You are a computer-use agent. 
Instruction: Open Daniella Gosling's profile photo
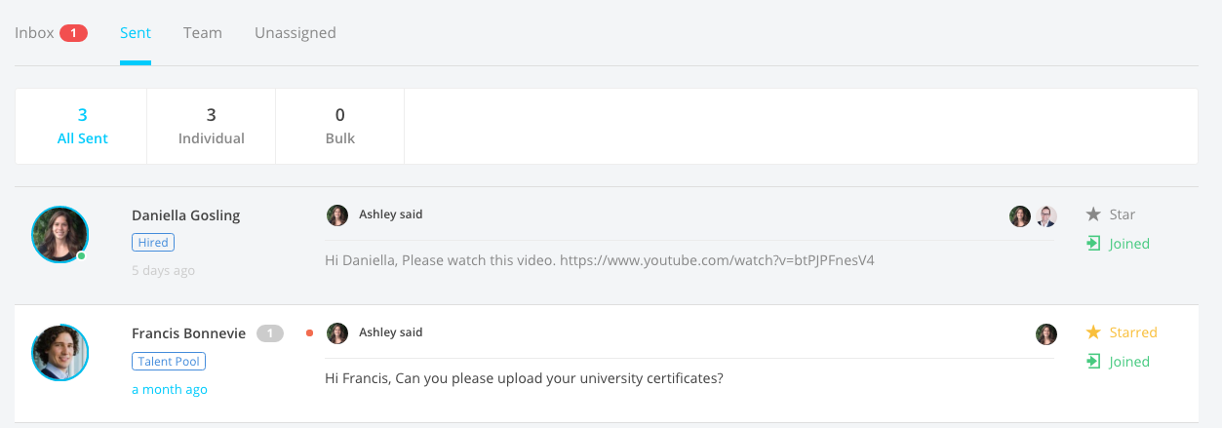pos(60,235)
